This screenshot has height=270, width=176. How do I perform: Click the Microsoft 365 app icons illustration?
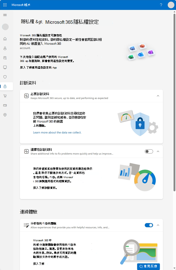point(141,52)
